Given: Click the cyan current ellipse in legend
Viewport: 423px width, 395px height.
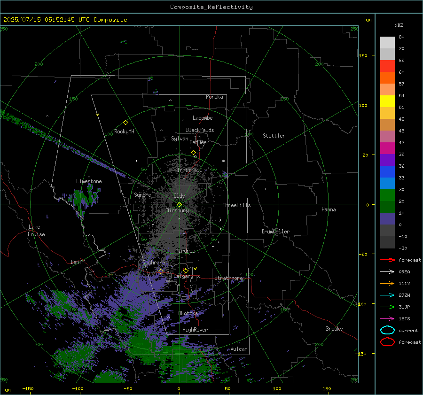Looking at the screenshot, I should (x=387, y=330).
